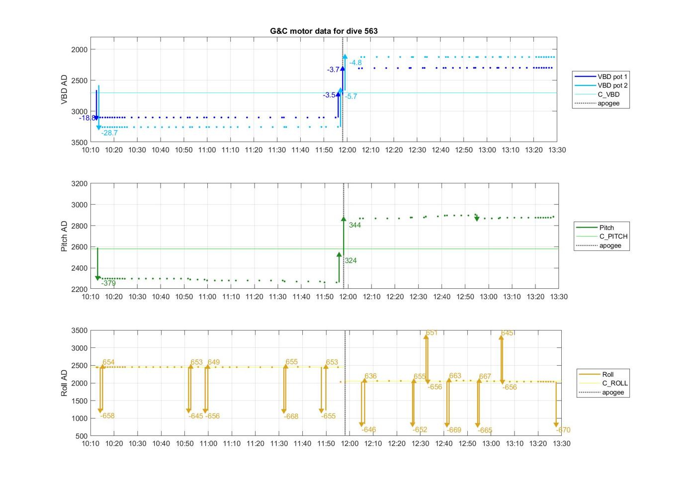Select the 'VBD pot 2' legend entry
696x490 pixels.
[x=601, y=85]
